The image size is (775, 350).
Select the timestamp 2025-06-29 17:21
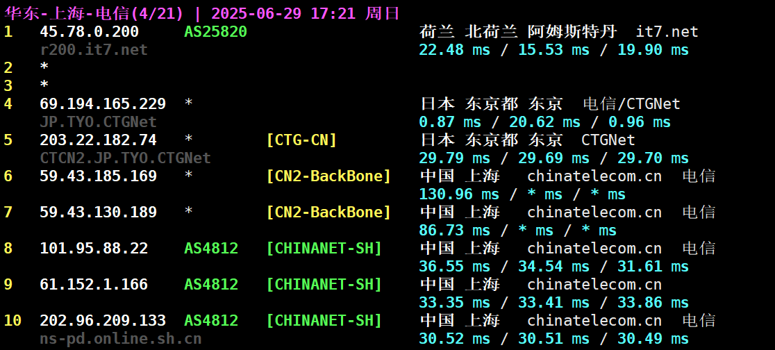[x=284, y=13]
